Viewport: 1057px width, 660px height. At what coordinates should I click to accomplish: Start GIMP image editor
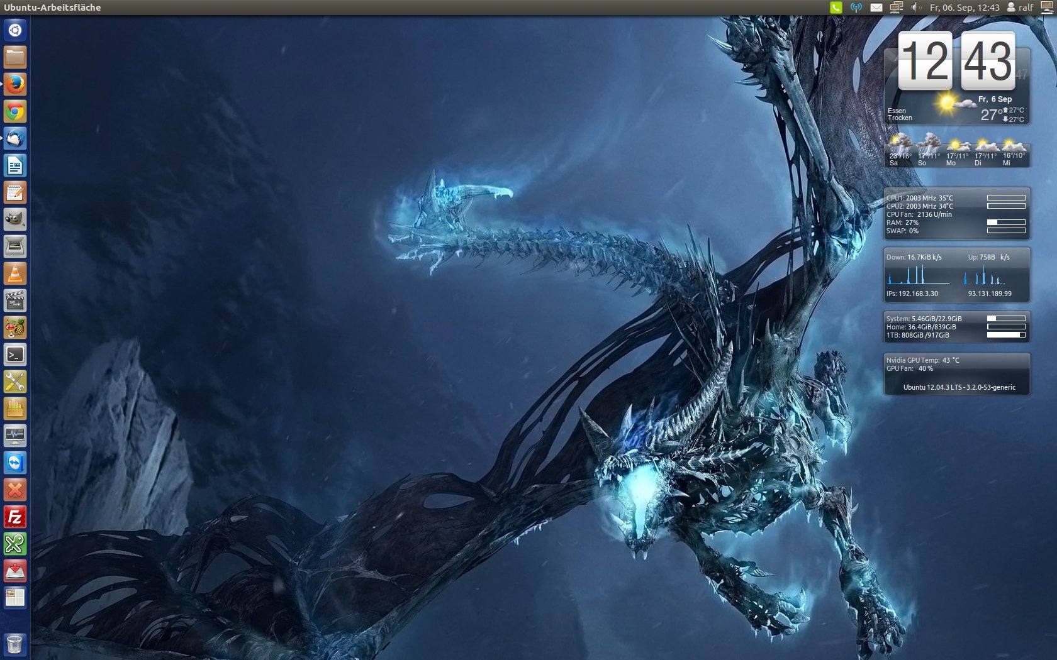point(15,219)
